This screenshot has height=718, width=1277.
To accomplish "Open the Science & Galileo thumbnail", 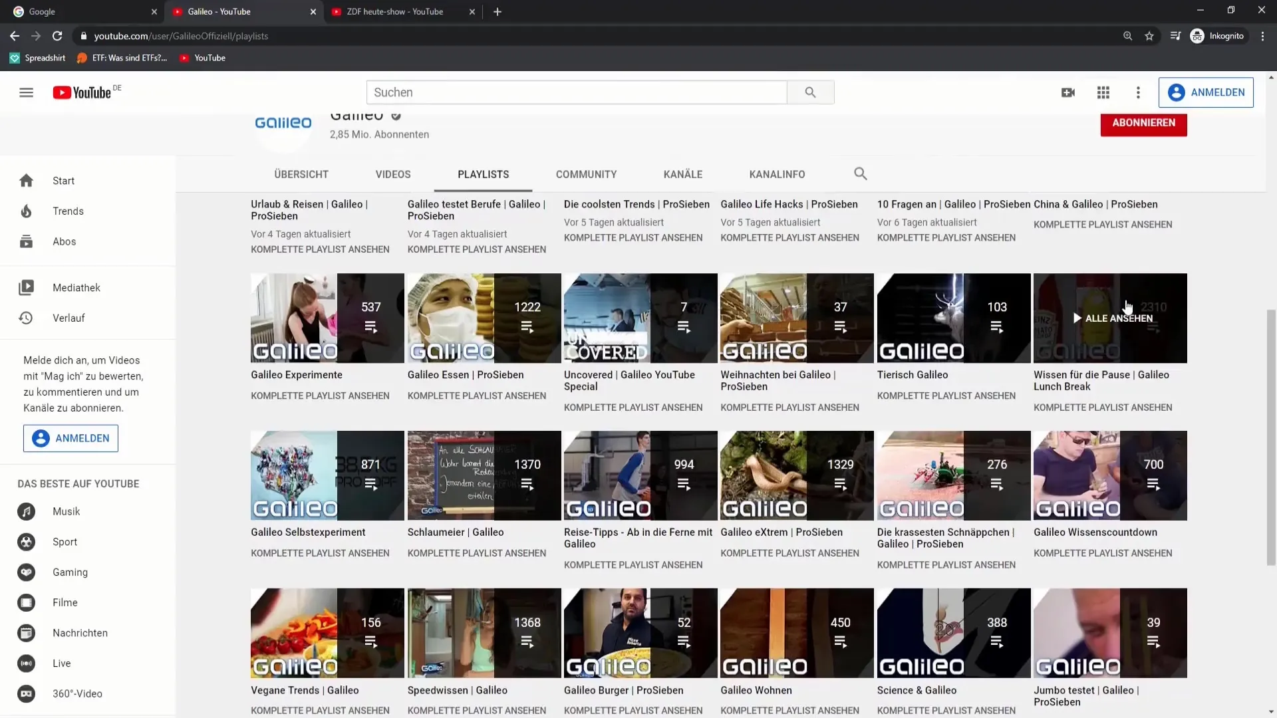I will [954, 633].
